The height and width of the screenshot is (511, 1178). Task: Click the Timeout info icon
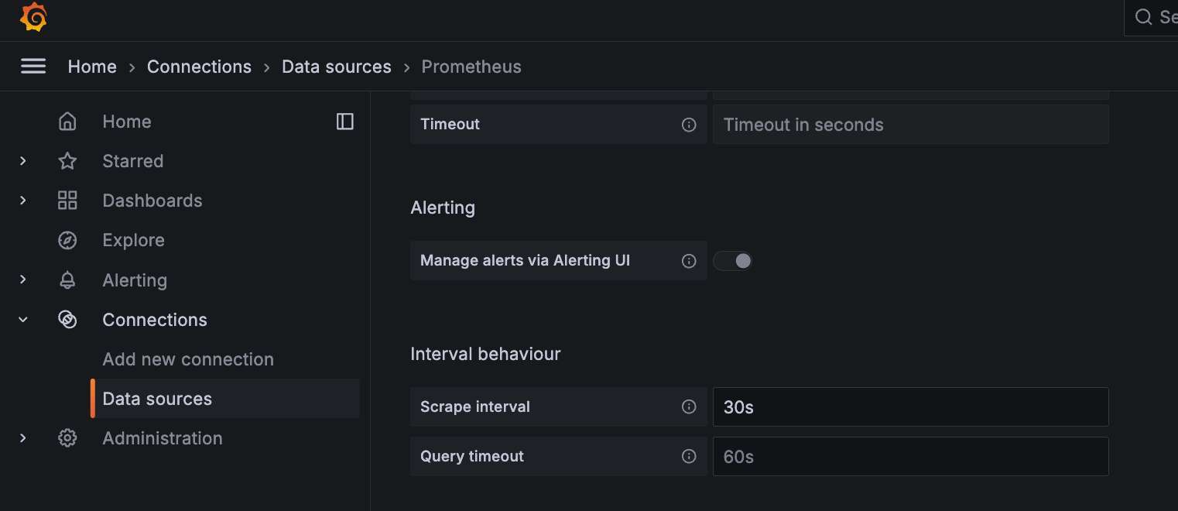point(689,125)
